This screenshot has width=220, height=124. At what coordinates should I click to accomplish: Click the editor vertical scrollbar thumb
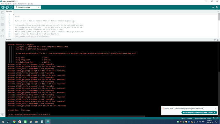click(x=219, y=17)
